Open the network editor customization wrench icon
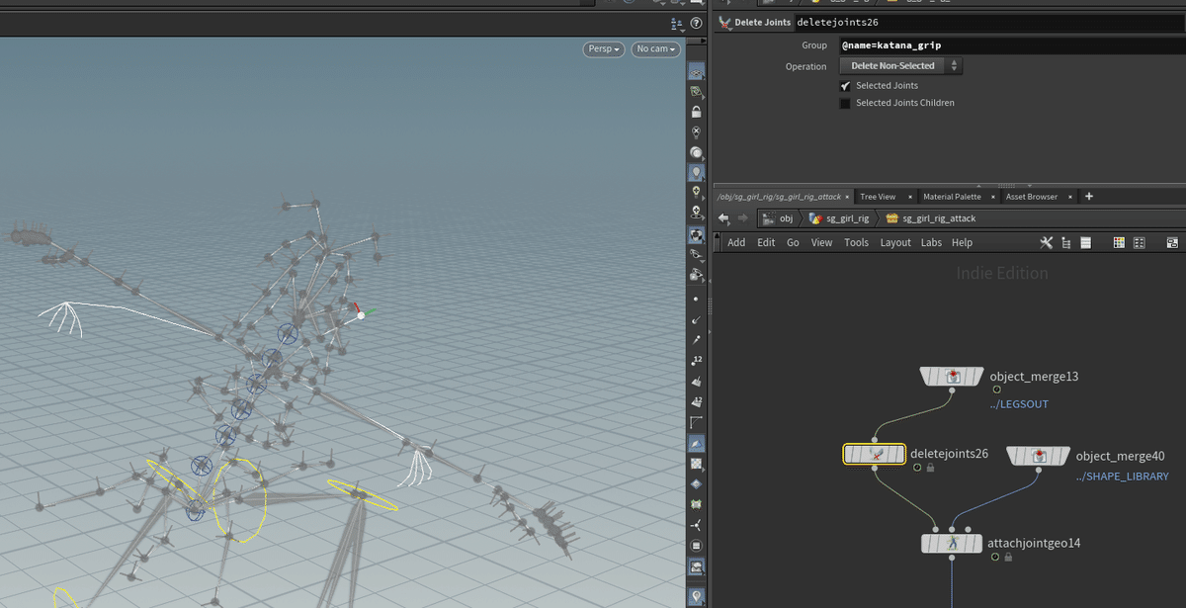Viewport: 1186px width, 608px height. click(x=1046, y=242)
